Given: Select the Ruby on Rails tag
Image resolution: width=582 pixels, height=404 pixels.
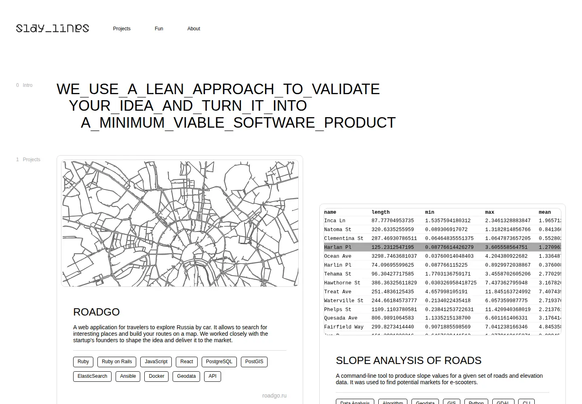Looking at the screenshot, I should 117,362.
